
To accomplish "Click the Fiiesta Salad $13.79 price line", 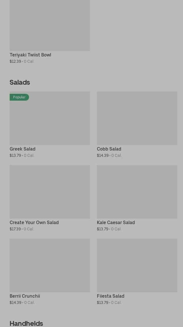I will click(x=109, y=302).
